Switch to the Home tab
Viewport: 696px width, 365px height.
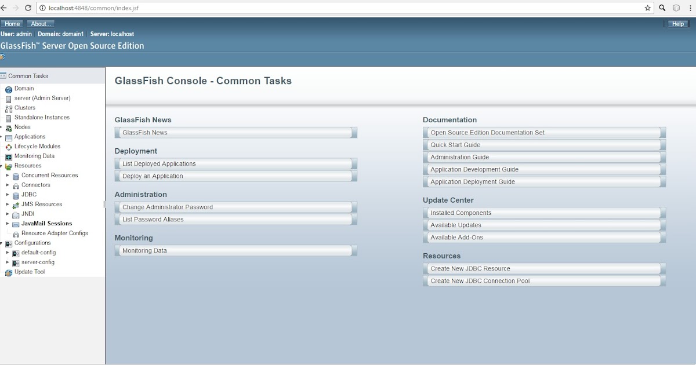coord(12,23)
